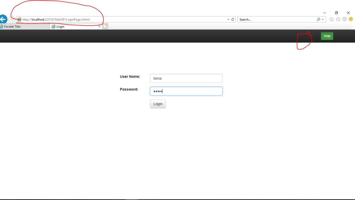This screenshot has height=200, width=355.
Task: Open the search provider dropdown
Action: (322, 19)
